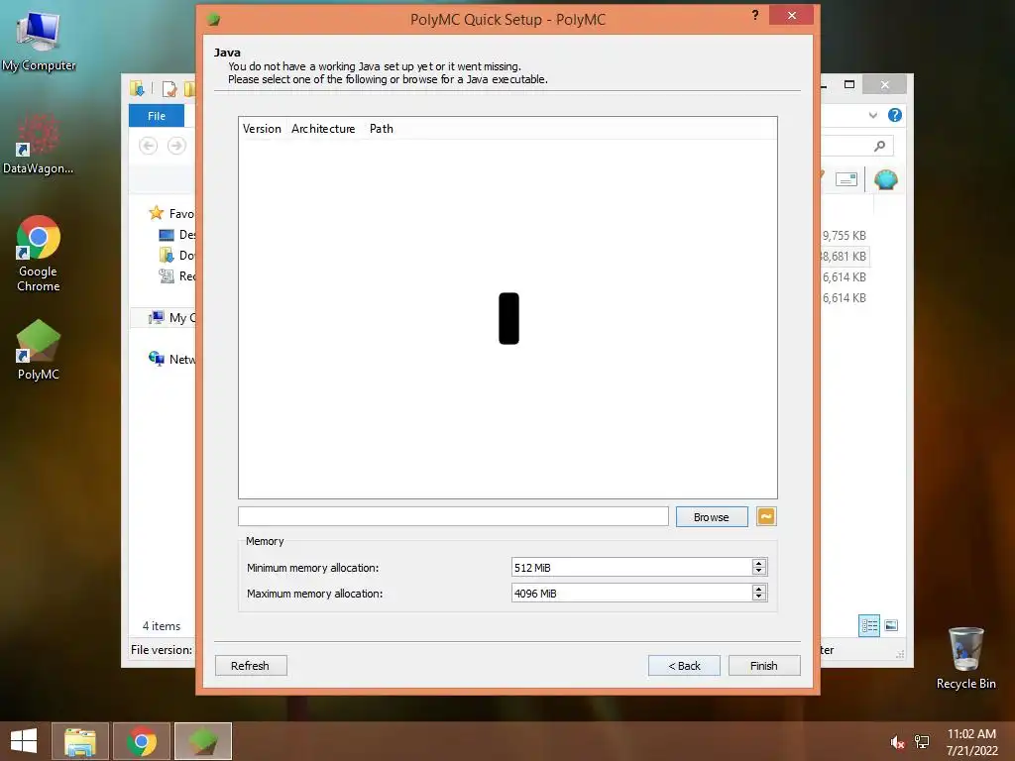Close the Explorer window behind dialog
1015x761 pixels.
tap(885, 85)
